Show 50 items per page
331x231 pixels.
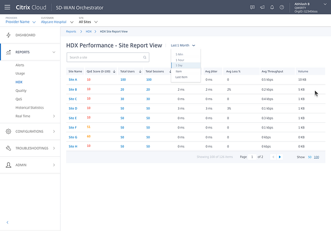pos(310,157)
